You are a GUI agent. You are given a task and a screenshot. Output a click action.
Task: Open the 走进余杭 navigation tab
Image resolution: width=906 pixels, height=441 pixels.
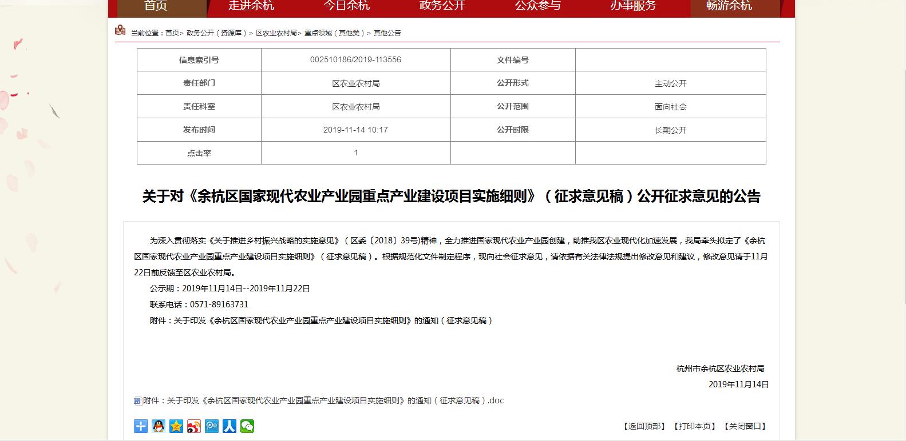(251, 6)
